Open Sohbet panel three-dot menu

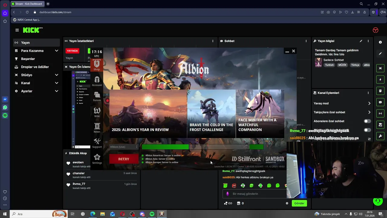306,41
